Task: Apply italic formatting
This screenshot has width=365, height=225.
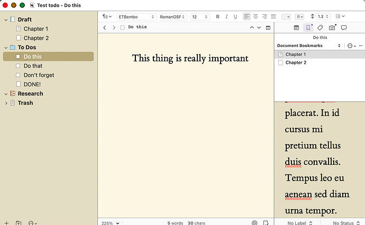Action: pyautogui.click(x=226, y=16)
